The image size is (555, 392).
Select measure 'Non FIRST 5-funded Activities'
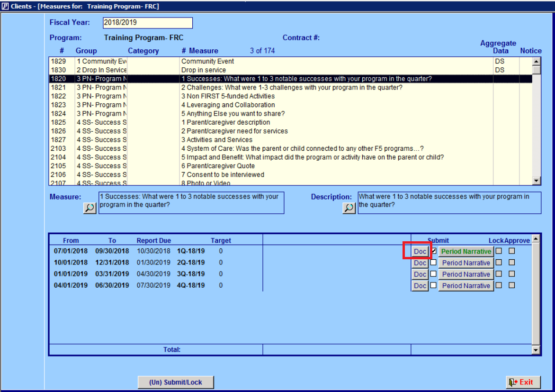tap(290, 96)
